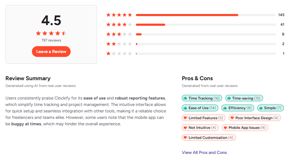291x160 pixels.
Task: Click thumbs-up icon on Time Tracking tag
Action: pyautogui.click(x=185, y=98)
